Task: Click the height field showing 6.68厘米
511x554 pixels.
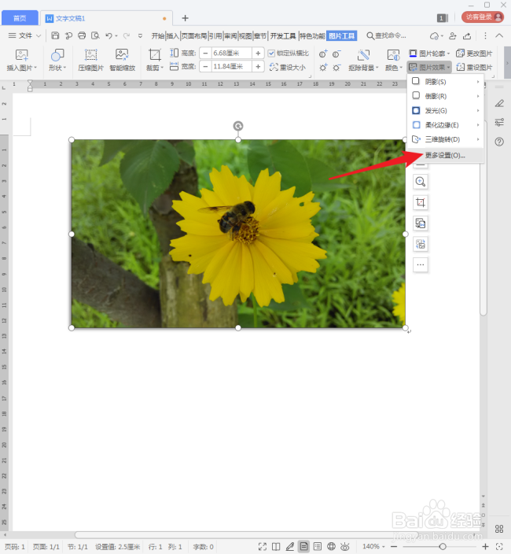Action: click(x=231, y=54)
